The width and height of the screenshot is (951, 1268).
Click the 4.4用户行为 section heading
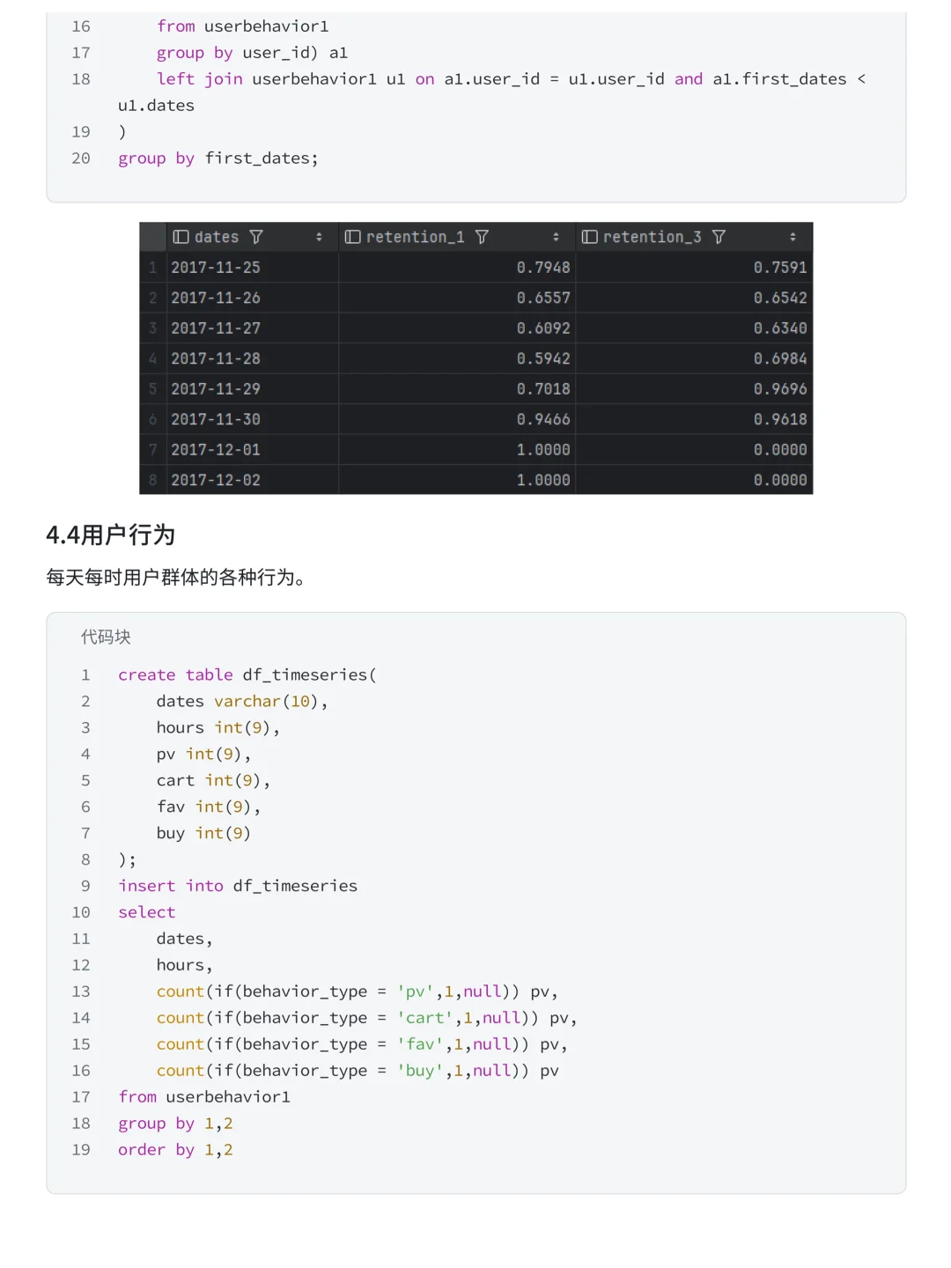coord(110,534)
